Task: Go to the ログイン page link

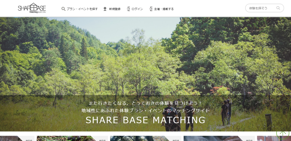Action: click(137, 9)
